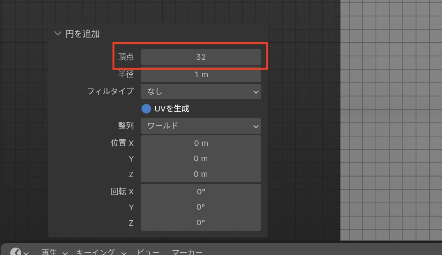Toggle the UVを生成 checkbox
The width and height of the screenshot is (442, 255).
pos(146,109)
